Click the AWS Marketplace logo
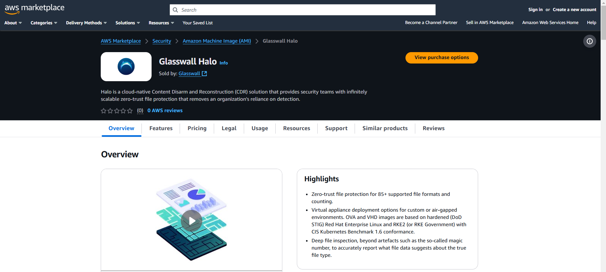606x272 pixels. [34, 9]
